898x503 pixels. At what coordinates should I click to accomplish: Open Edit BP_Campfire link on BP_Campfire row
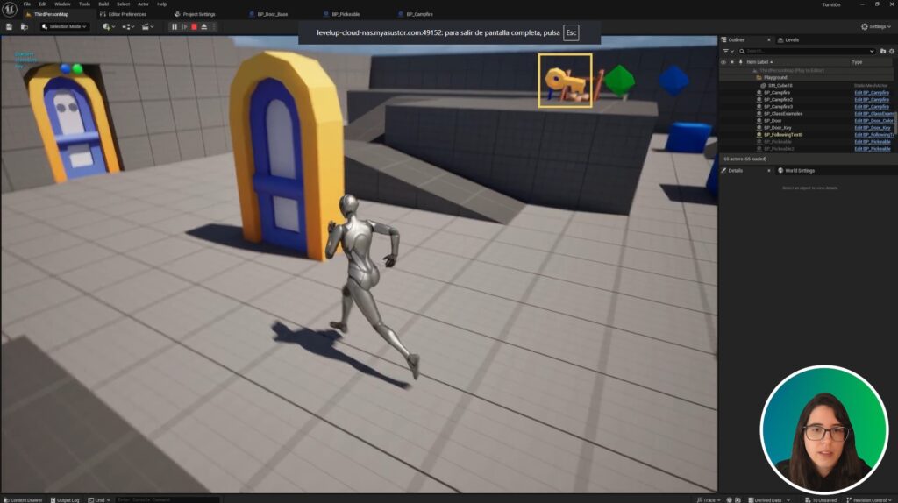pyautogui.click(x=872, y=93)
